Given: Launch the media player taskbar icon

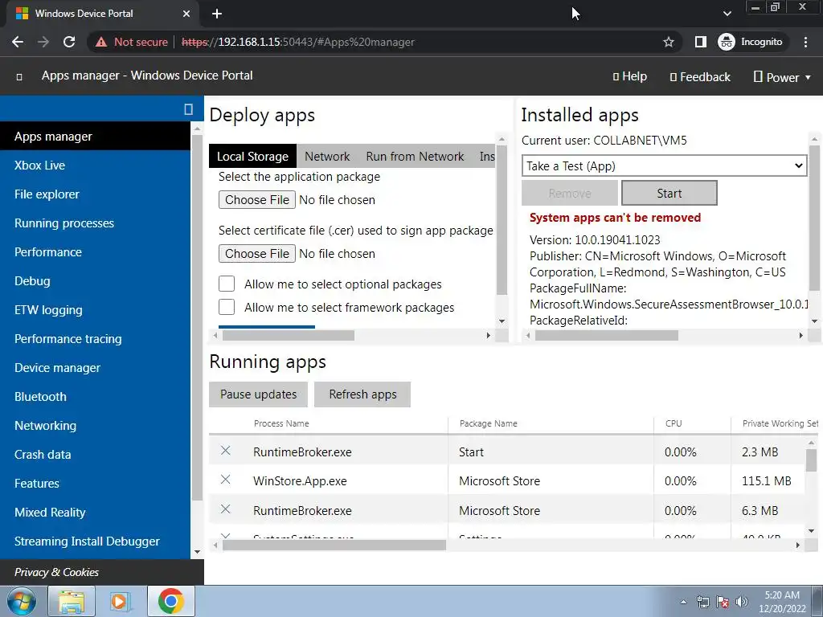Looking at the screenshot, I should point(121,601).
